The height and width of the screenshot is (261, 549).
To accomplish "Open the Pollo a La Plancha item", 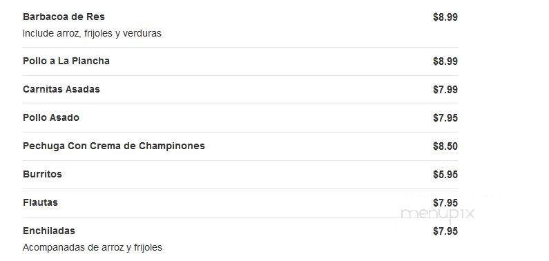I will pyautogui.click(x=66, y=61).
